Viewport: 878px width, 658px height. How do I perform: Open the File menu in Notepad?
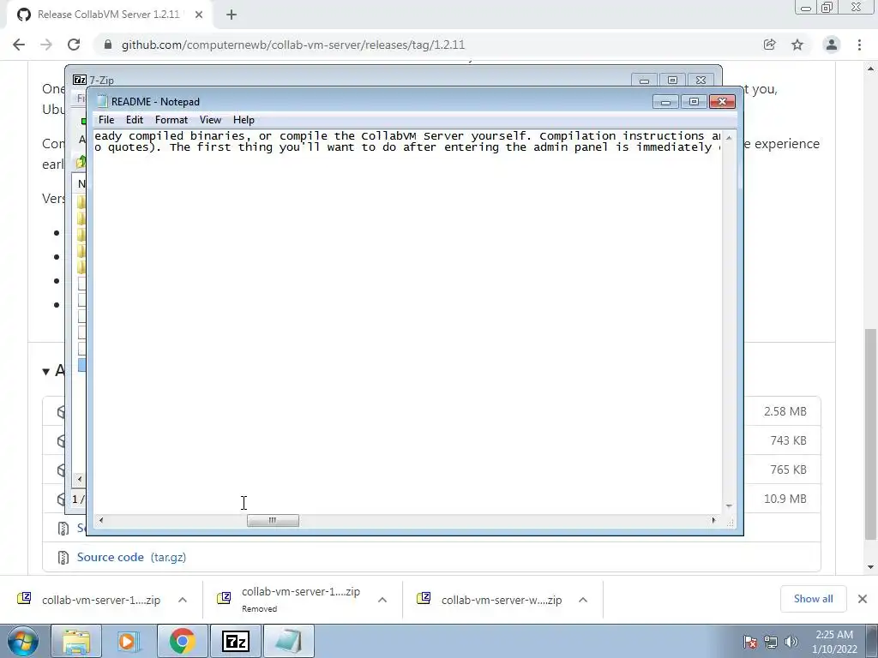pos(105,120)
